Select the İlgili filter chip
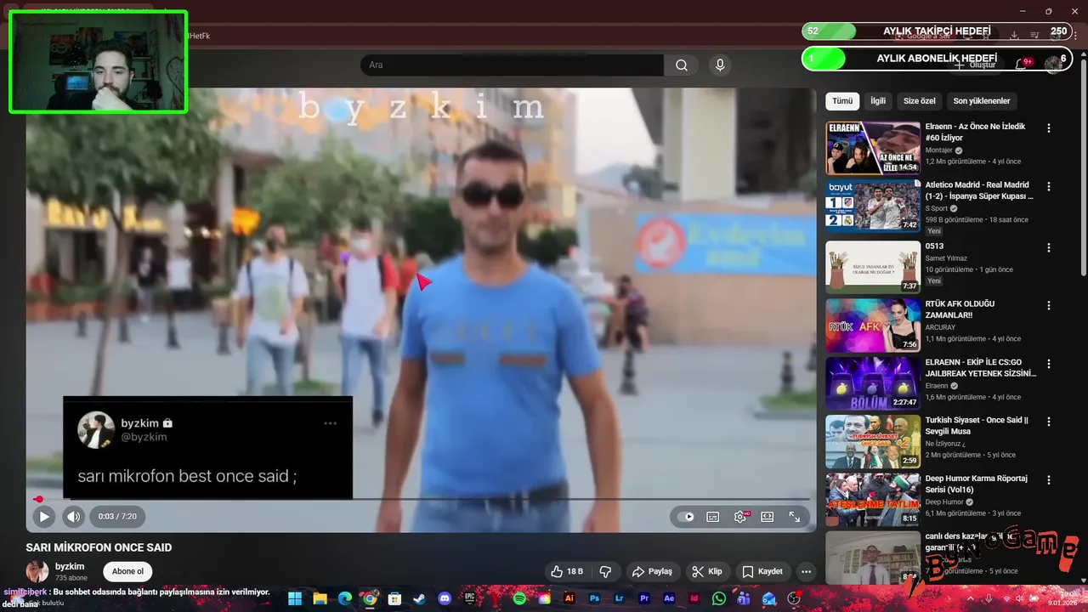This screenshot has width=1088, height=612. tap(878, 101)
